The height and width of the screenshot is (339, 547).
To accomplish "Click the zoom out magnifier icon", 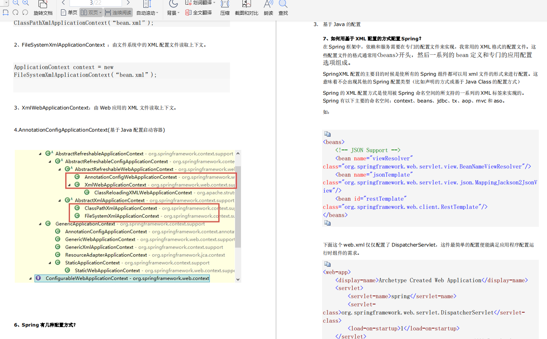I will coord(16,3).
